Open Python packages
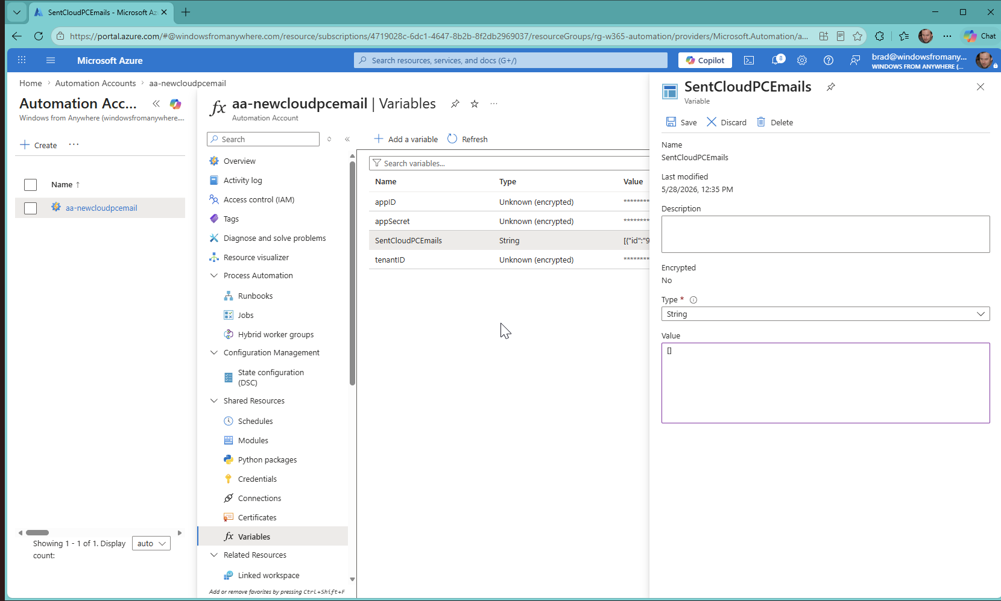1001x601 pixels. point(267,459)
